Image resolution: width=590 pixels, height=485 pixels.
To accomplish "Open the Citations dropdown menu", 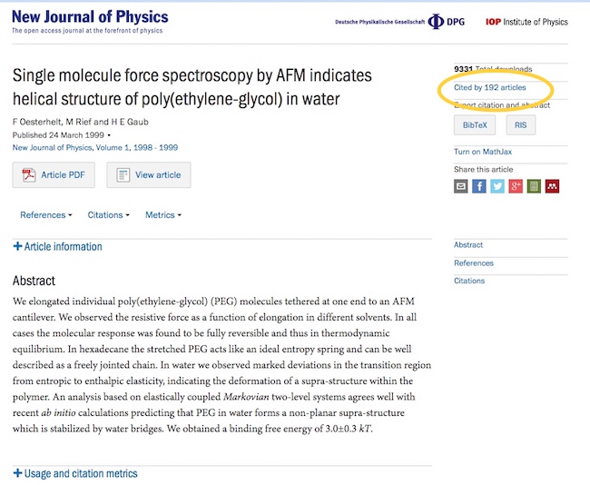I will tap(108, 215).
